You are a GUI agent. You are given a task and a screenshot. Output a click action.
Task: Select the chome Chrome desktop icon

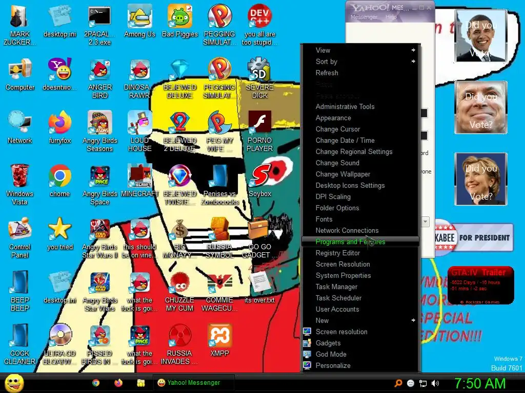coord(59,181)
